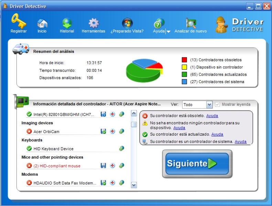Open Herramientas gear icon
Viewport: 272px width, 206px height.
[94, 23]
